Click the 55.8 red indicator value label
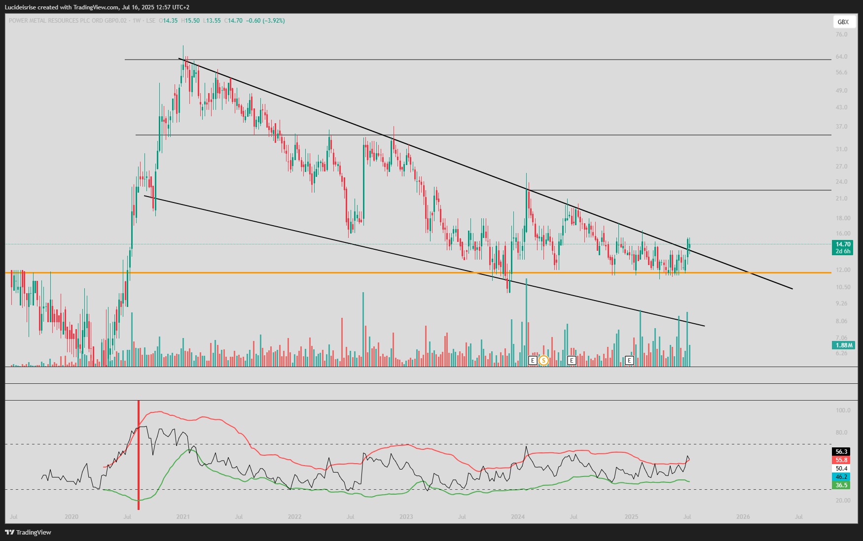 842,460
